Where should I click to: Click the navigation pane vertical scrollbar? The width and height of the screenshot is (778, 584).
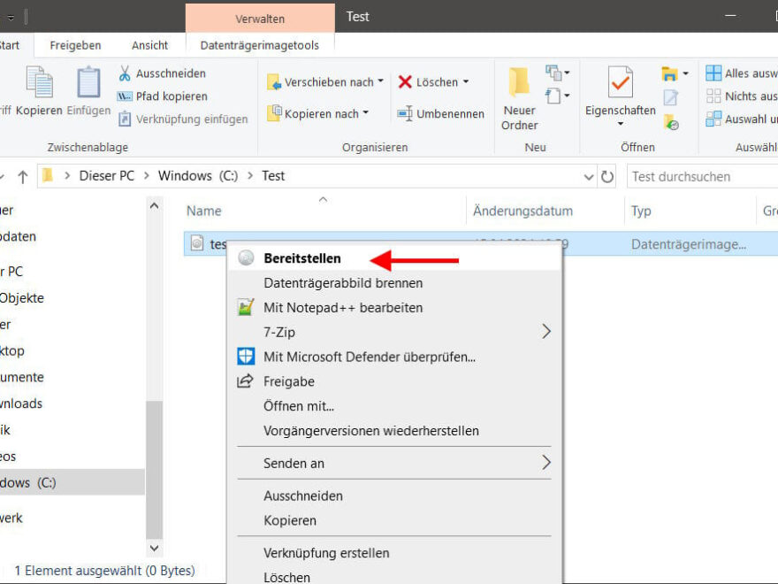[x=155, y=460]
